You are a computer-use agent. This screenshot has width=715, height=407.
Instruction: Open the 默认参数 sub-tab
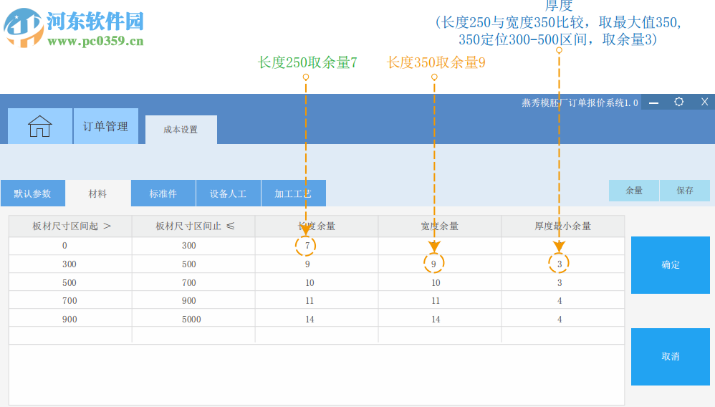pos(33,193)
